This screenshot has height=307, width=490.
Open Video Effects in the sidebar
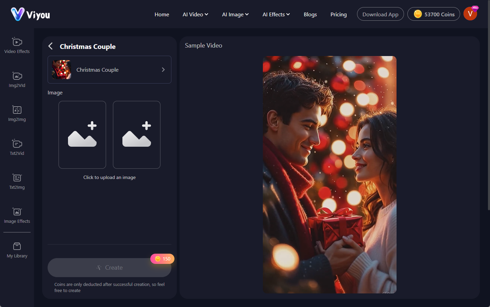pyautogui.click(x=17, y=46)
